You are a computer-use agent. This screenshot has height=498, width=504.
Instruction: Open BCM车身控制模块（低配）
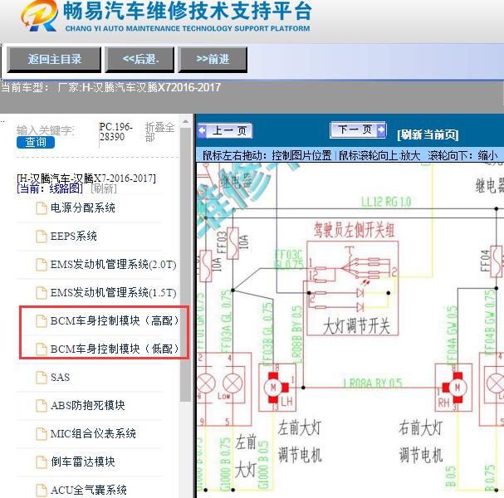click(115, 349)
